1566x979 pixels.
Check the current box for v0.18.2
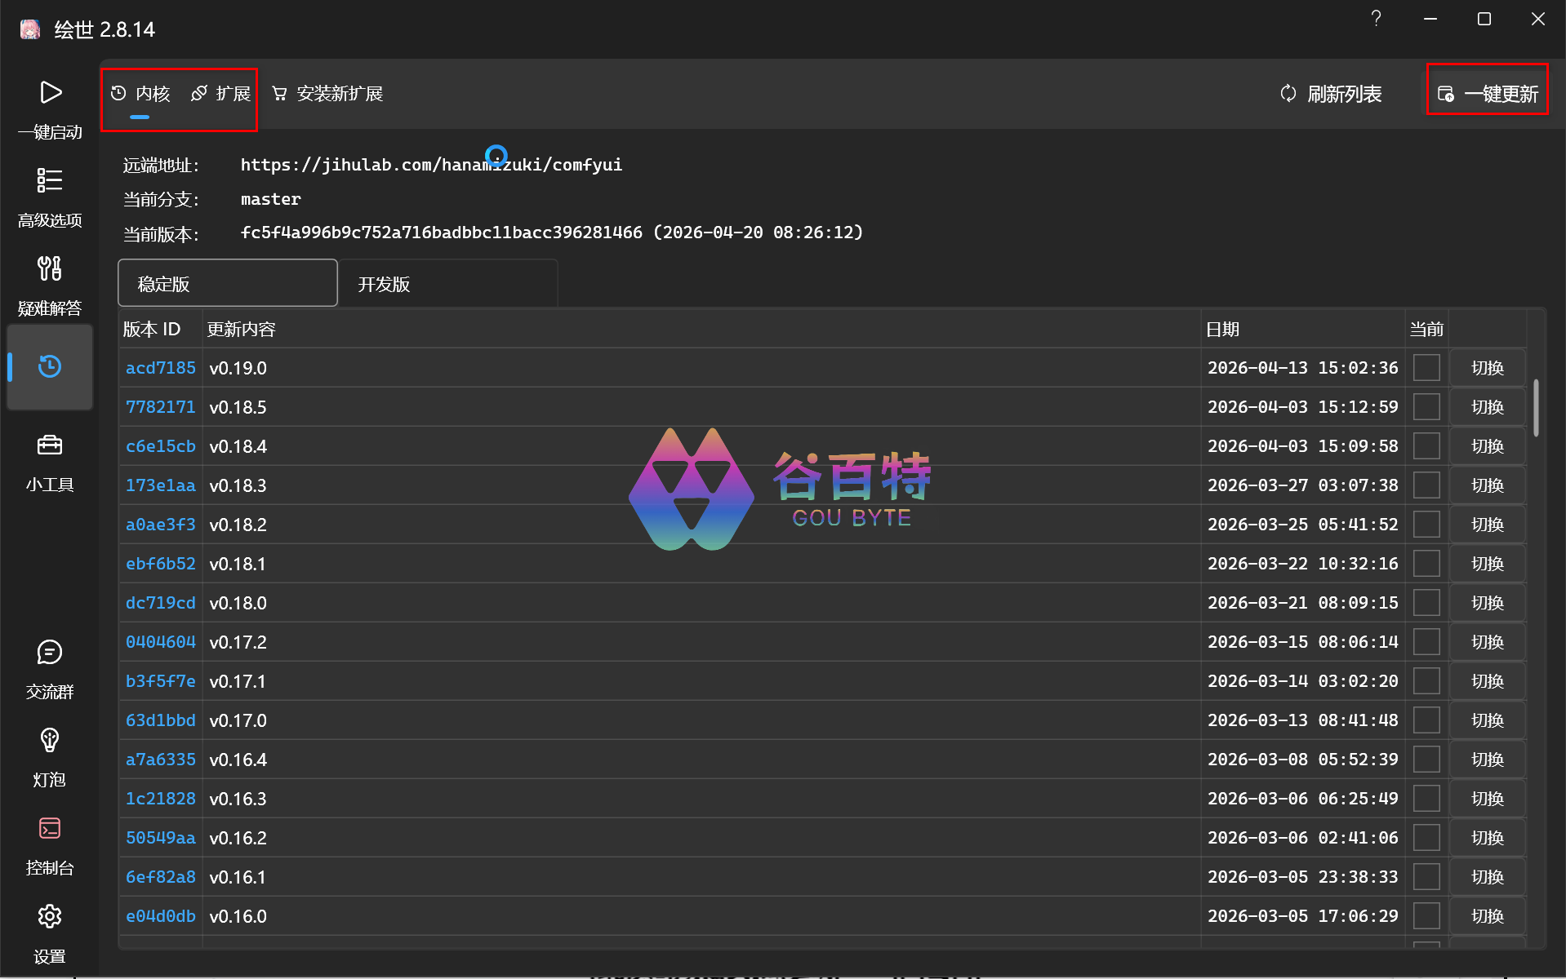pos(1426,525)
